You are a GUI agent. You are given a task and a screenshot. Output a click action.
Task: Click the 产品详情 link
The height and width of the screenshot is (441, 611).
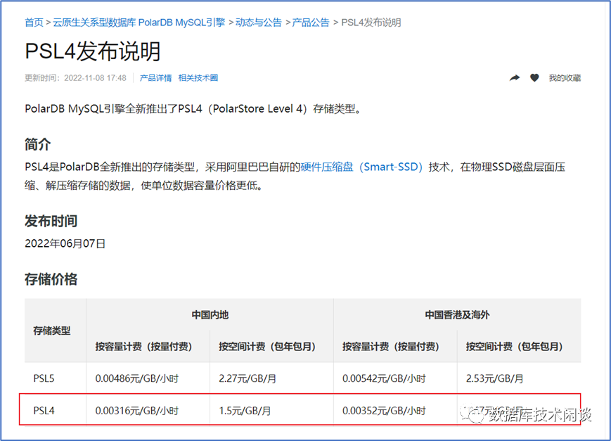click(155, 78)
